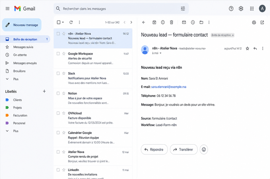This screenshot has width=270, height=179.
Task: Open message more options near reply
Action: [262, 49]
